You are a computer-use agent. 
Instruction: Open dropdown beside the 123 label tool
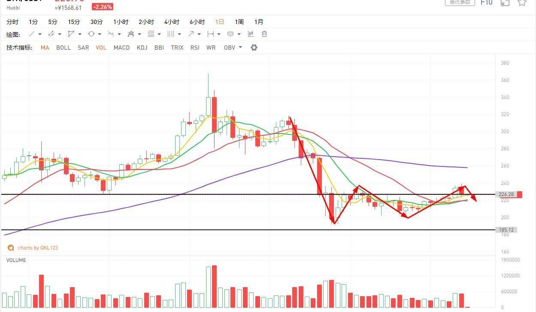point(239,34)
